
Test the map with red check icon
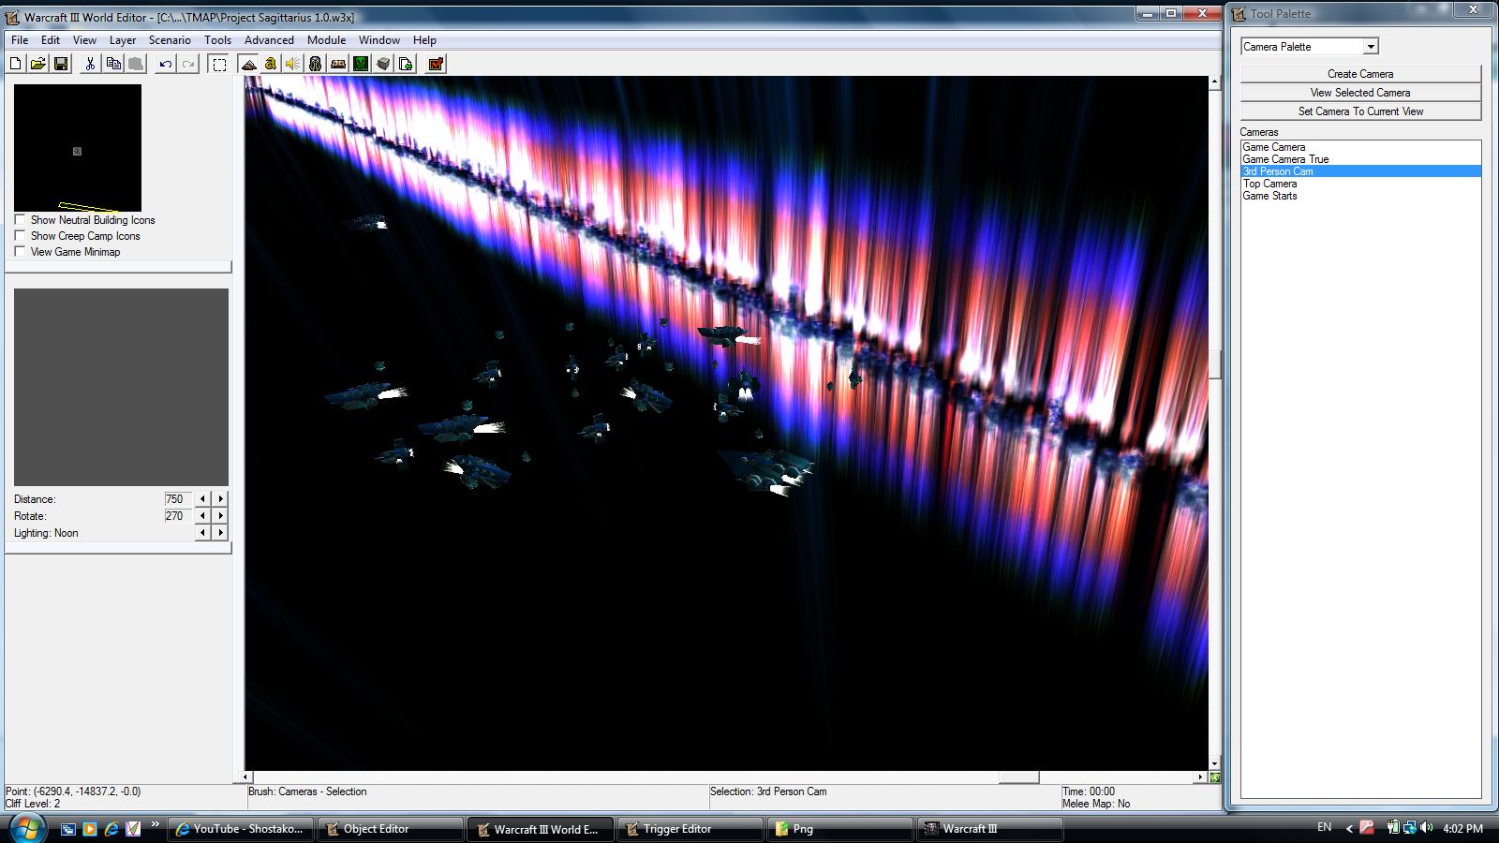coord(436,64)
